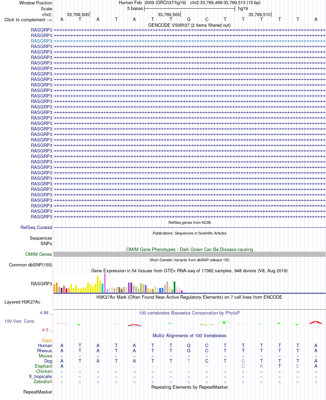Click the Human Feb. 2009 (GRCh37/hg19) title
Viewport: 326px width, 400px height.
(152, 3)
